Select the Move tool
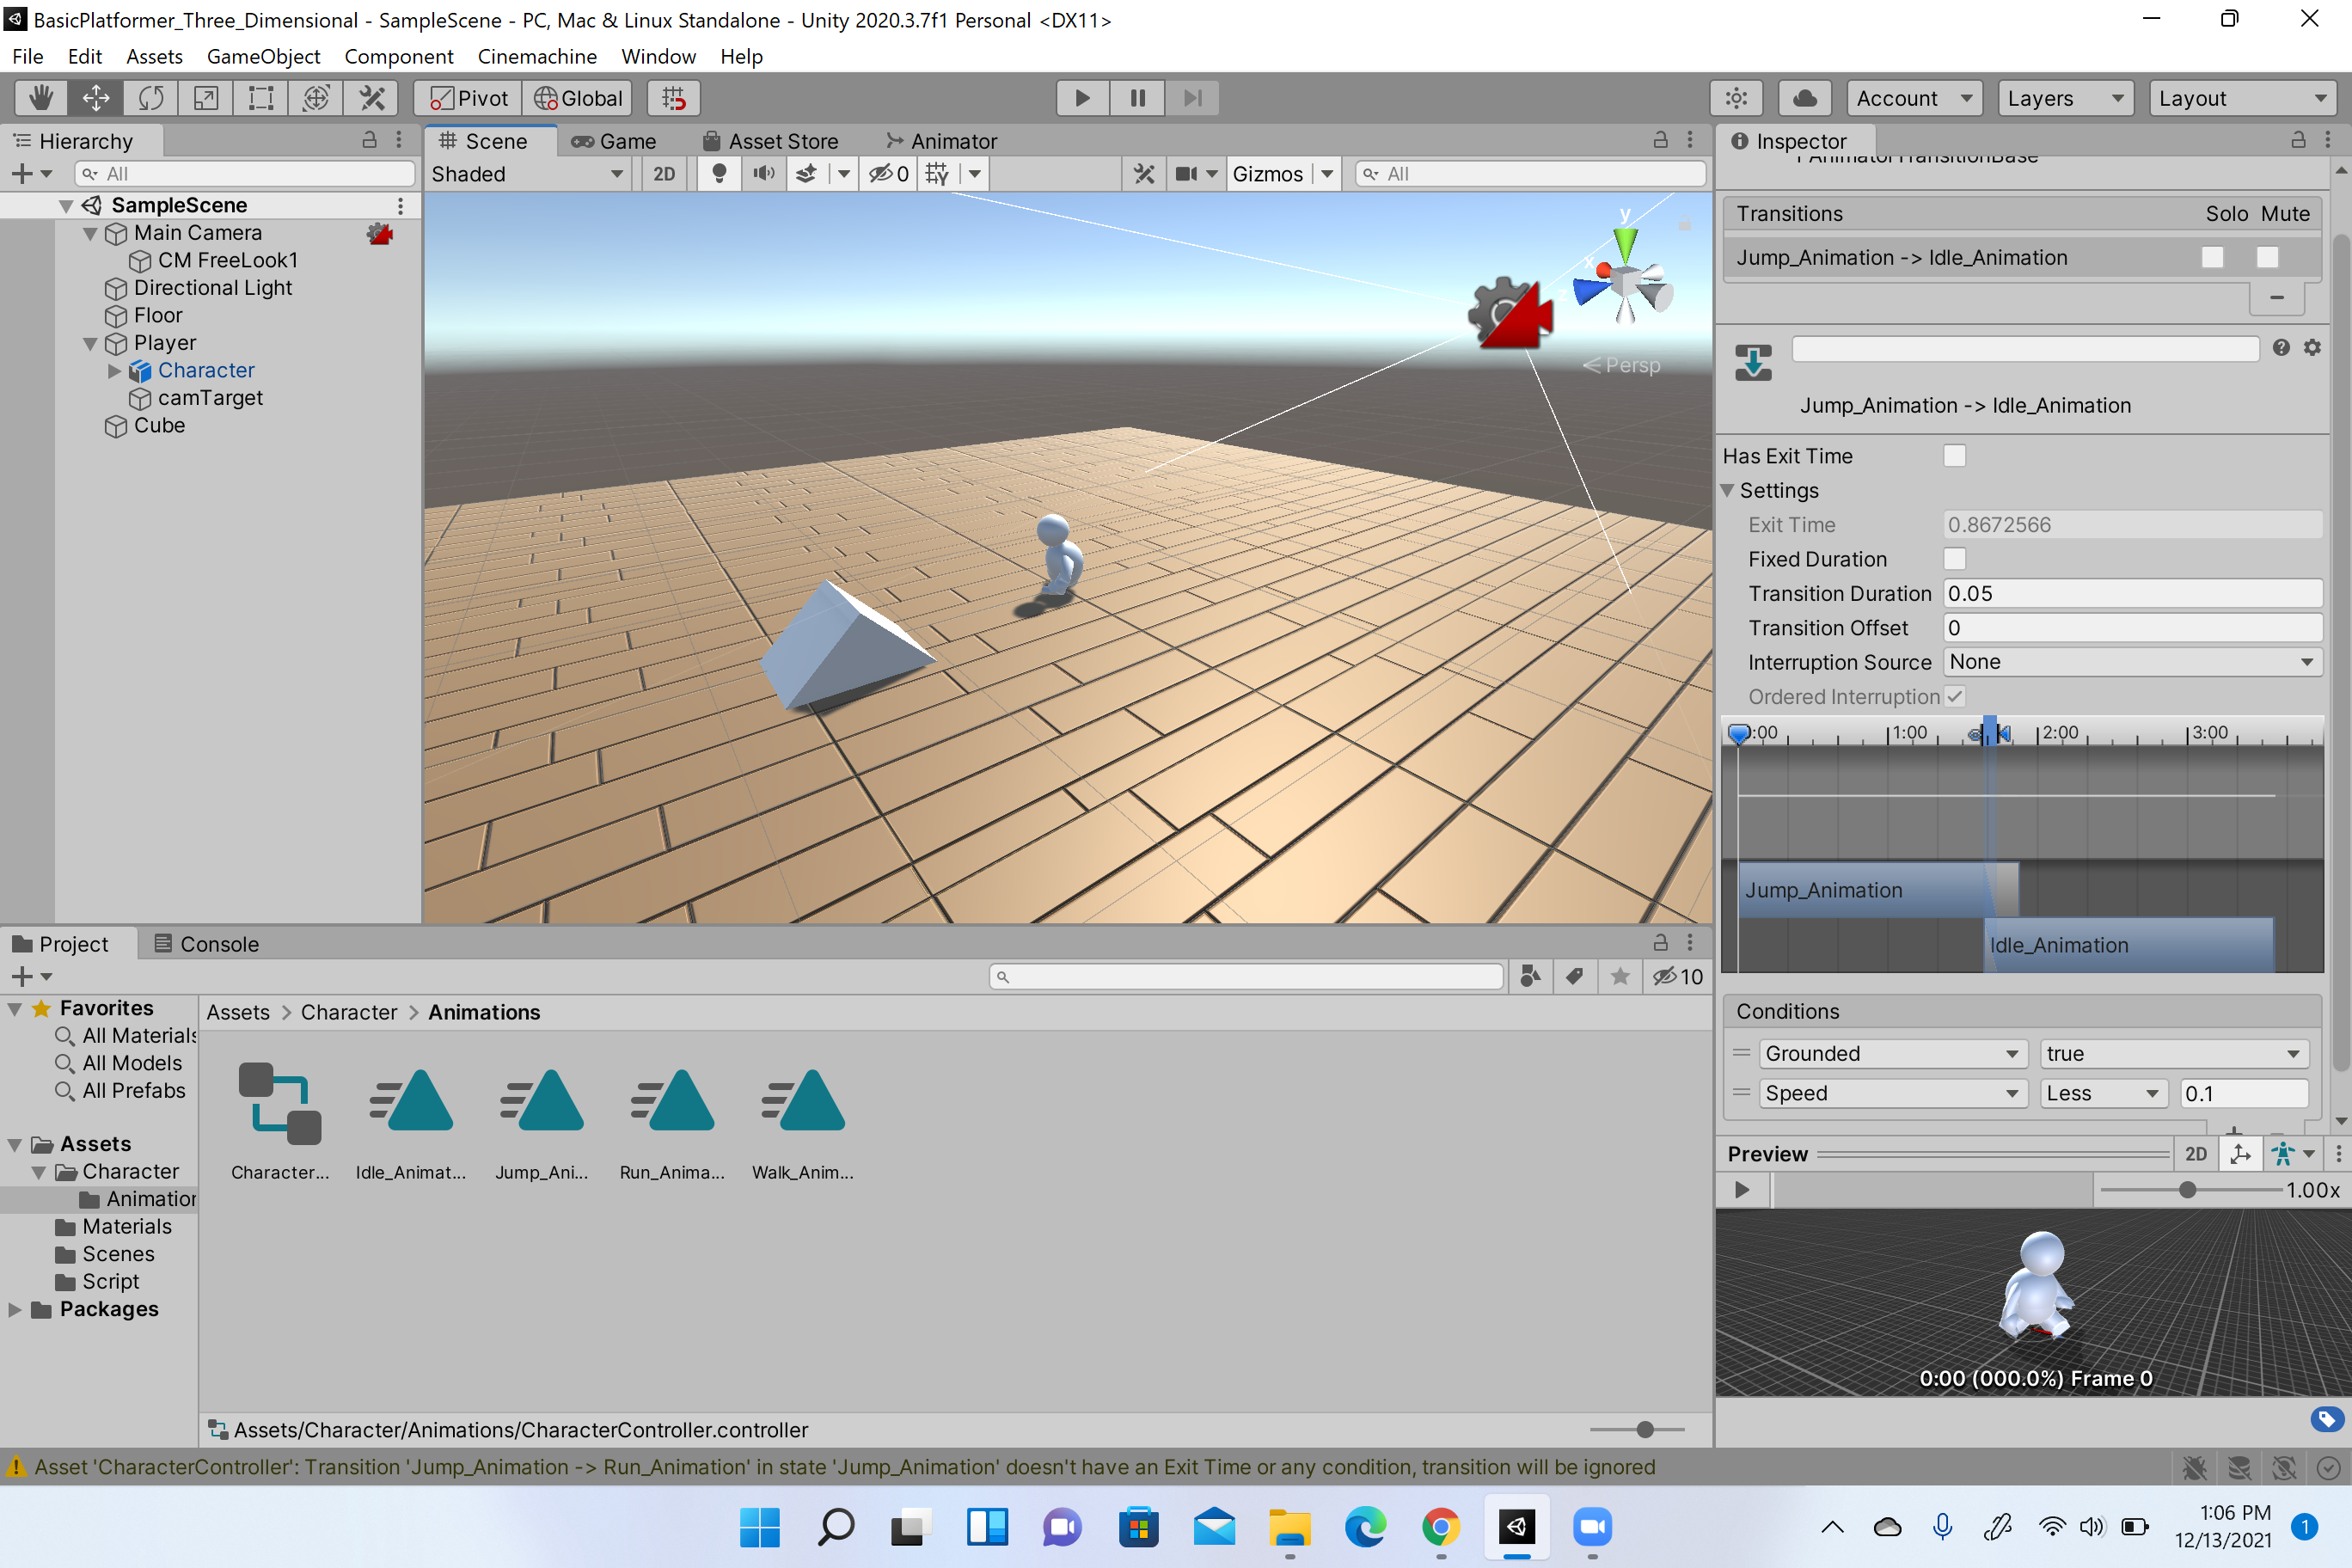 pyautogui.click(x=96, y=98)
